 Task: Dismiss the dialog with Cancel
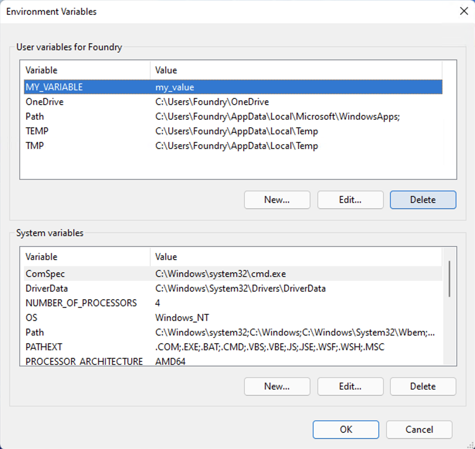419,429
